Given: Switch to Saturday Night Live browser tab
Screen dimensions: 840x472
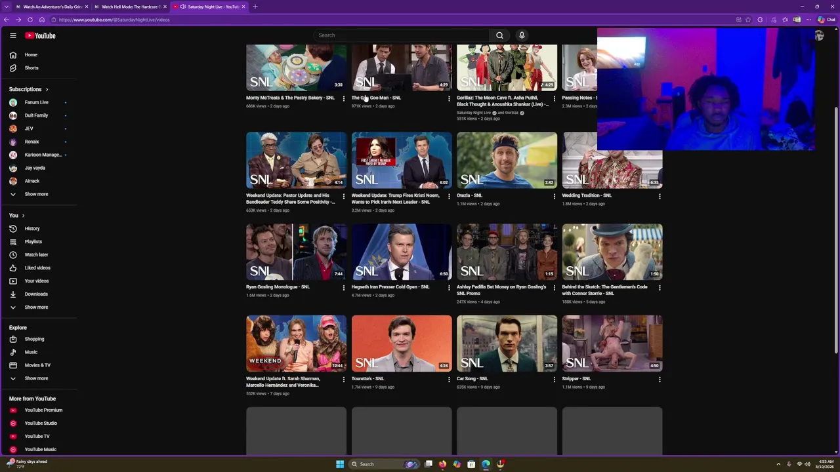Looking at the screenshot, I should [x=210, y=7].
